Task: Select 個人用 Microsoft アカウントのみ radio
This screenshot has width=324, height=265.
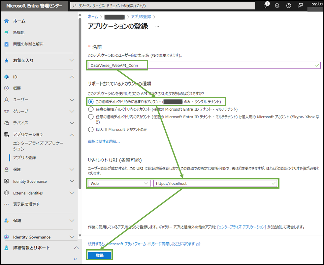Action: coord(91,129)
